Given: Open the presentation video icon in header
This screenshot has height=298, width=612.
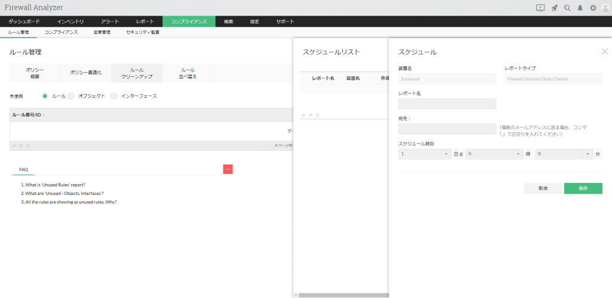Looking at the screenshot, I should (x=540, y=8).
